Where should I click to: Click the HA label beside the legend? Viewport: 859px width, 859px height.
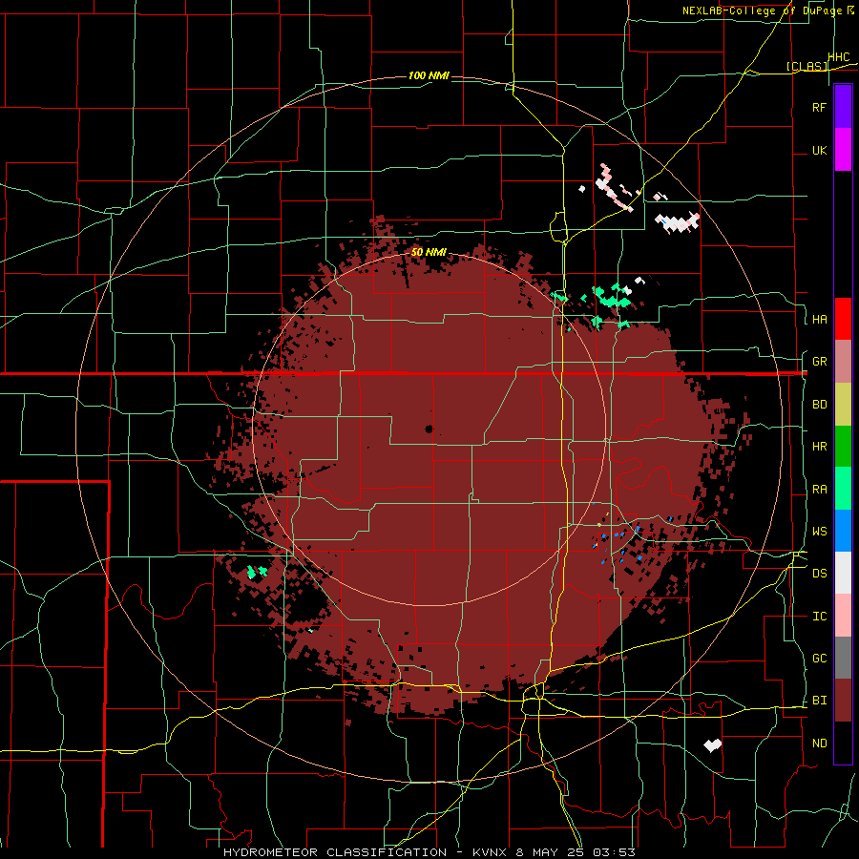(819, 320)
